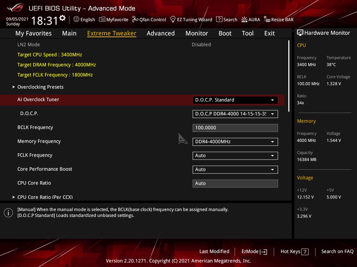The image size is (357, 267).
Task: Click the Memory Voltage 1.544 V value
Action: [x=334, y=140]
